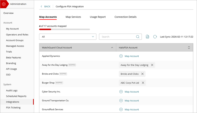Click the accounts mapped progress bar
The height and width of the screenshot is (113, 197).
(x=64, y=29)
